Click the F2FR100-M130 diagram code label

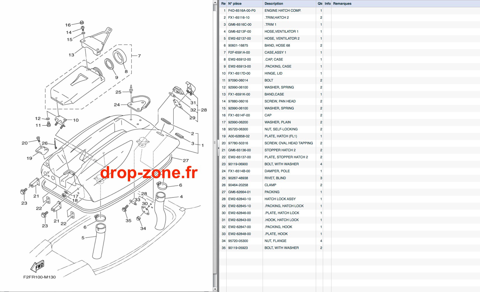click(39, 277)
